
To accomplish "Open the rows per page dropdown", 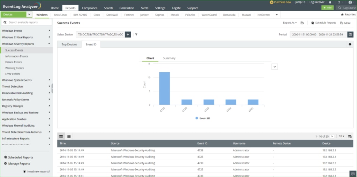I will tap(342, 136).
